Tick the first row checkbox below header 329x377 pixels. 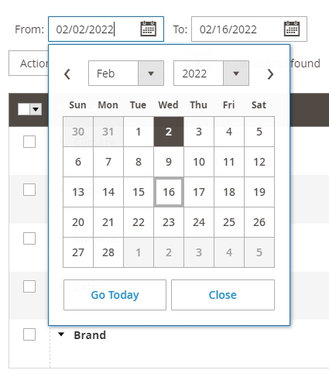29,142
